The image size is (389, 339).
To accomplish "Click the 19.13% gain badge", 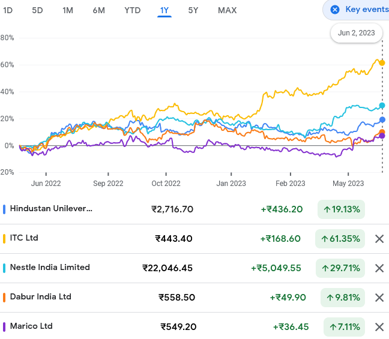I will click(x=341, y=209).
